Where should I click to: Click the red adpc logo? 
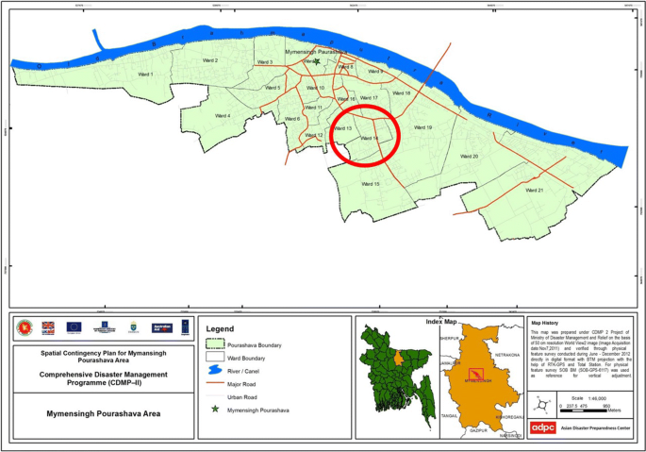543,427
